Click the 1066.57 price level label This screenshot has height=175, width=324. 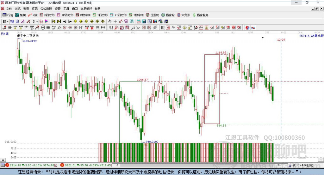tap(142, 80)
